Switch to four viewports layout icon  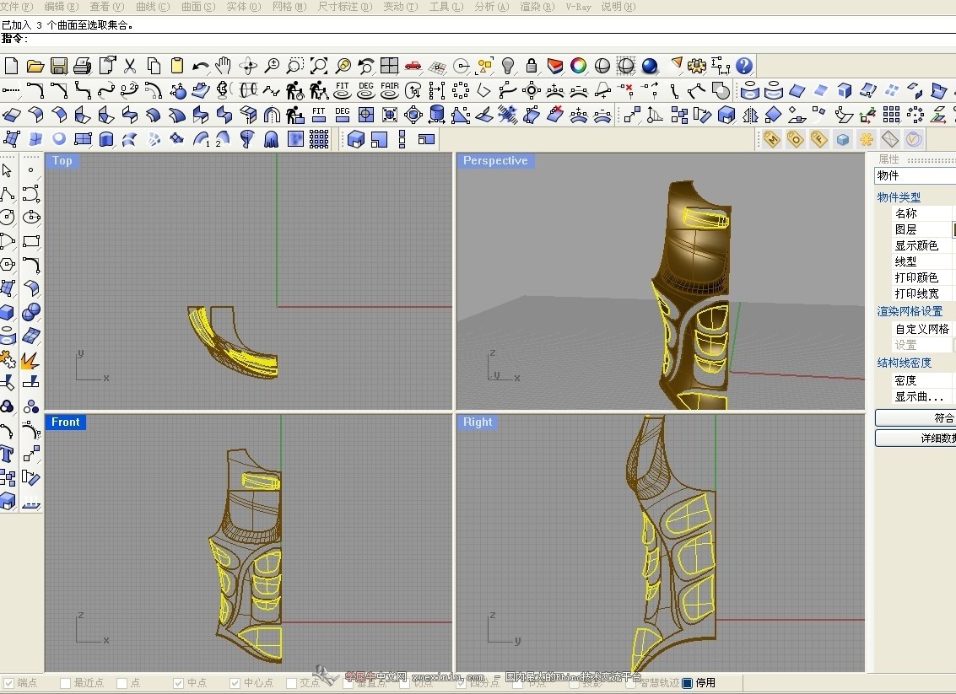(x=389, y=66)
